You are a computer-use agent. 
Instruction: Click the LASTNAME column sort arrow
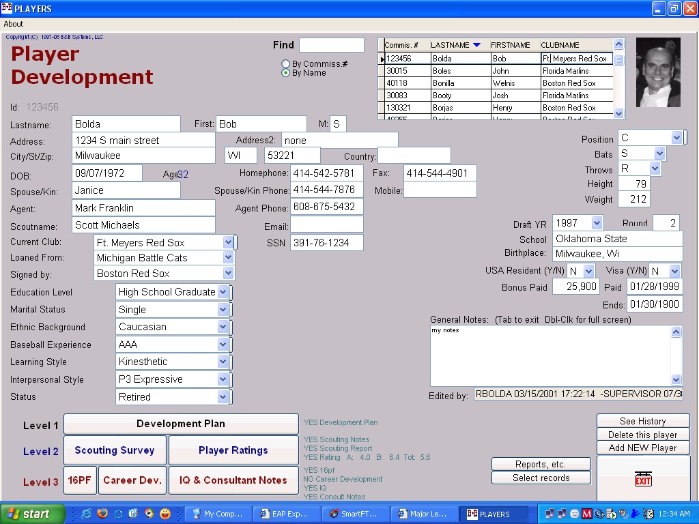tap(476, 45)
